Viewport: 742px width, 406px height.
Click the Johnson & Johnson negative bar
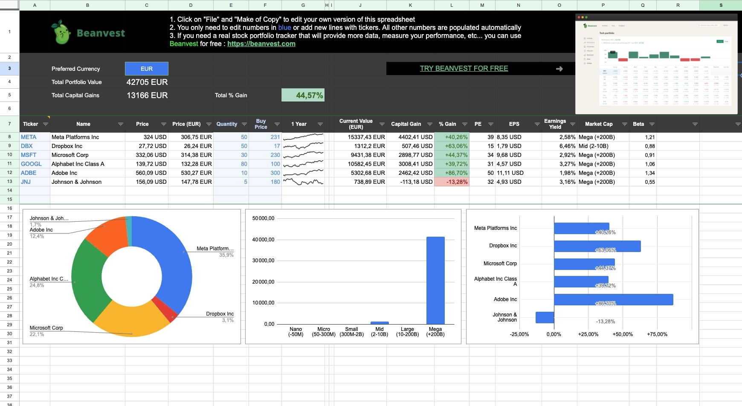[545, 317]
